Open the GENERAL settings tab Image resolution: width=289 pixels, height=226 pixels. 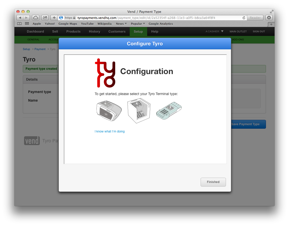33,39
